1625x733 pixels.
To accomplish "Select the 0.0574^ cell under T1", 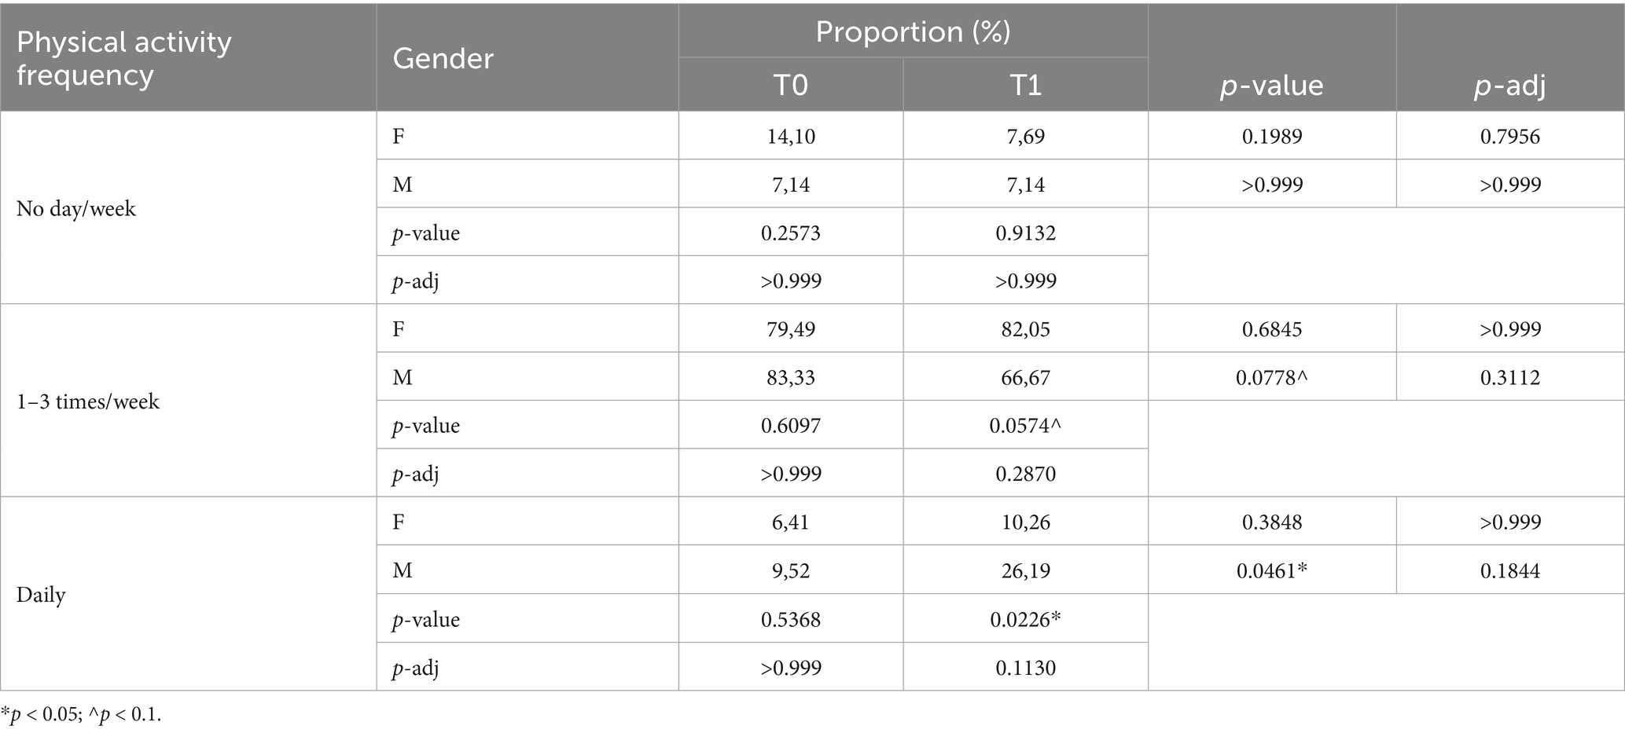I will [x=1025, y=426].
